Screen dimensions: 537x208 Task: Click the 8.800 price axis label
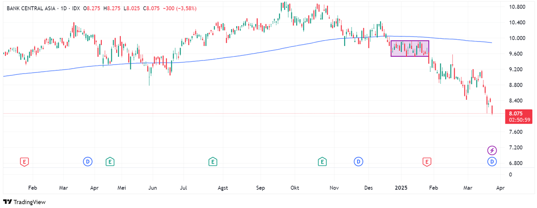click(x=517, y=85)
